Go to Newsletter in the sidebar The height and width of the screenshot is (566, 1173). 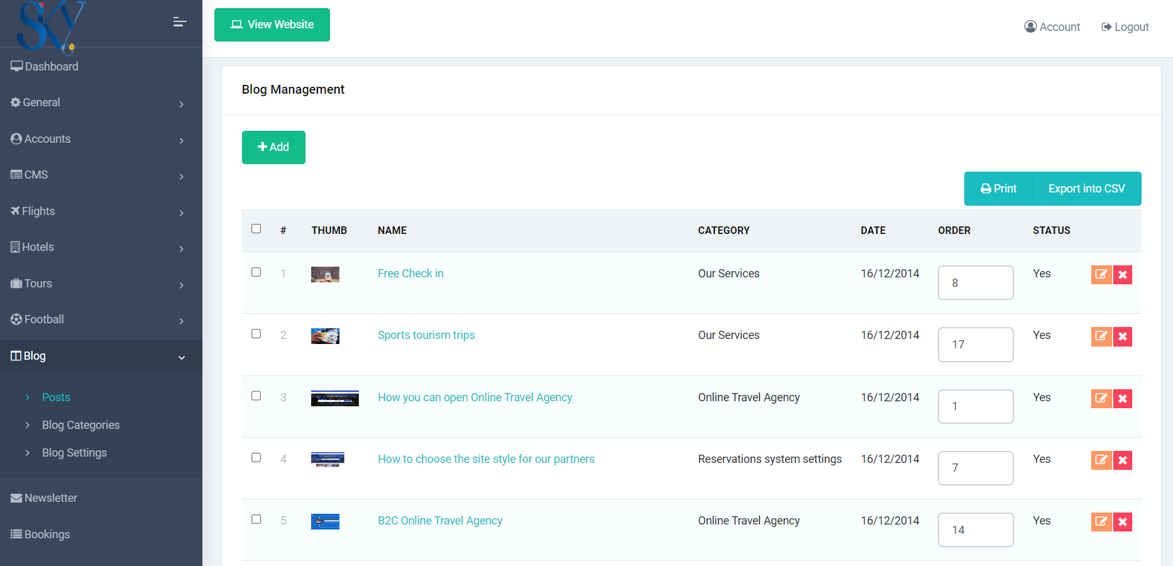tap(50, 498)
